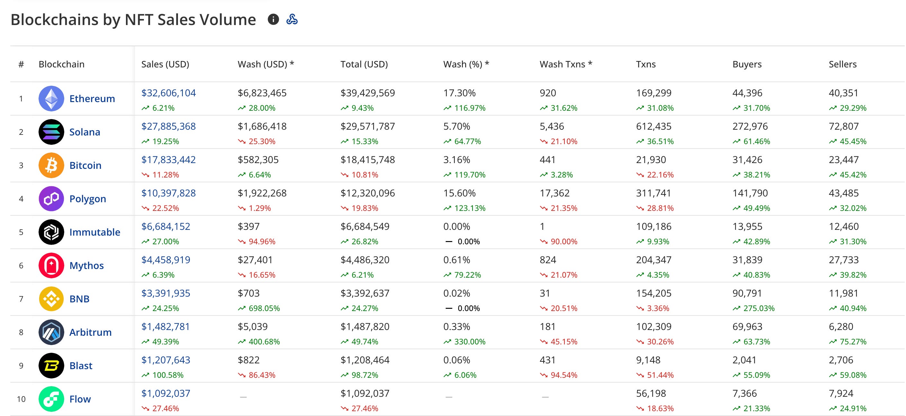Image resolution: width=906 pixels, height=416 pixels.
Task: Sort table by Txns column header
Action: pyautogui.click(x=646, y=64)
